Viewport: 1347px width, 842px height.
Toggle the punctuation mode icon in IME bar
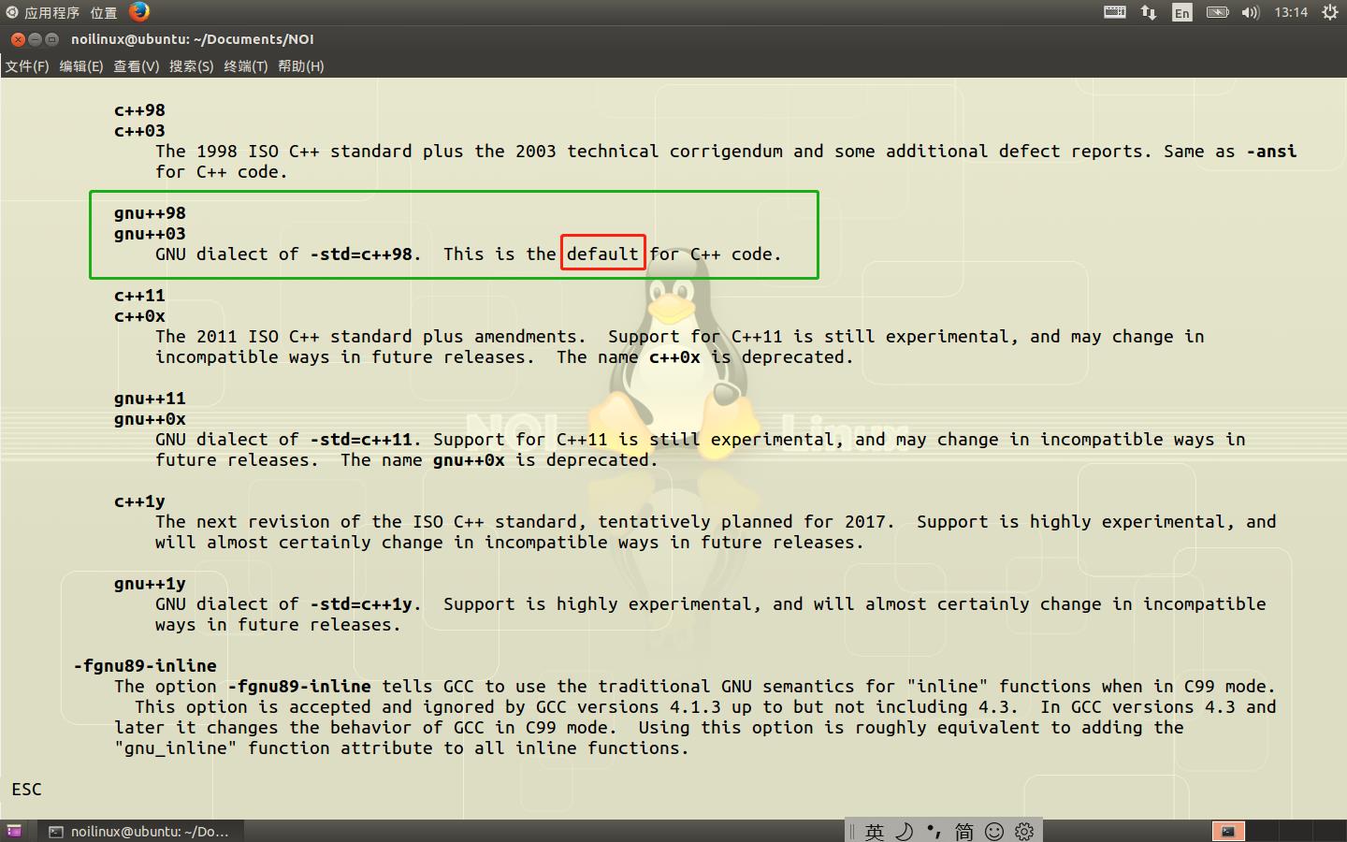[934, 831]
